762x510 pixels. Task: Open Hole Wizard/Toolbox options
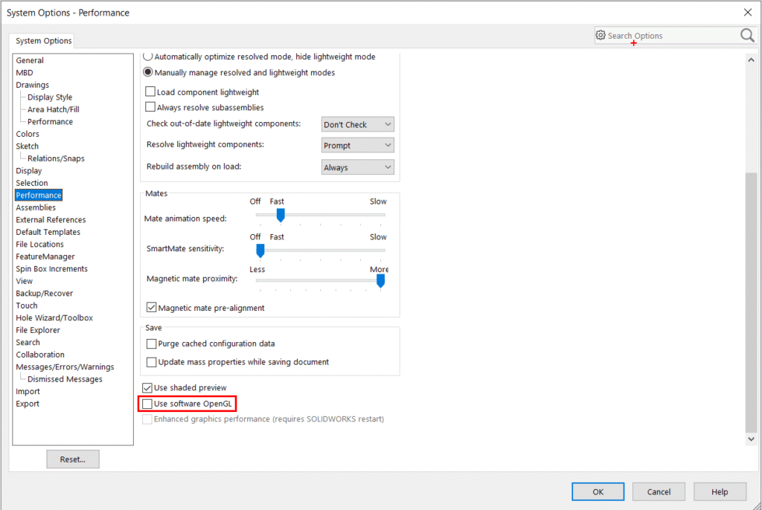click(x=54, y=317)
